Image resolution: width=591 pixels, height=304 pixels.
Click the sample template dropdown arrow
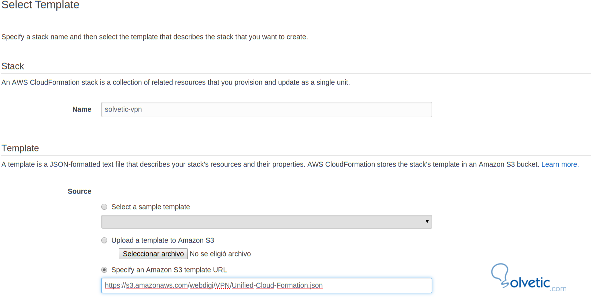pos(427,222)
